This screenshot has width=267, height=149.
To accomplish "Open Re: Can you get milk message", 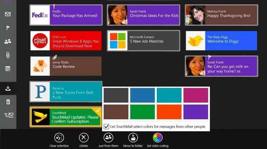I will pyautogui.click(x=221, y=66).
